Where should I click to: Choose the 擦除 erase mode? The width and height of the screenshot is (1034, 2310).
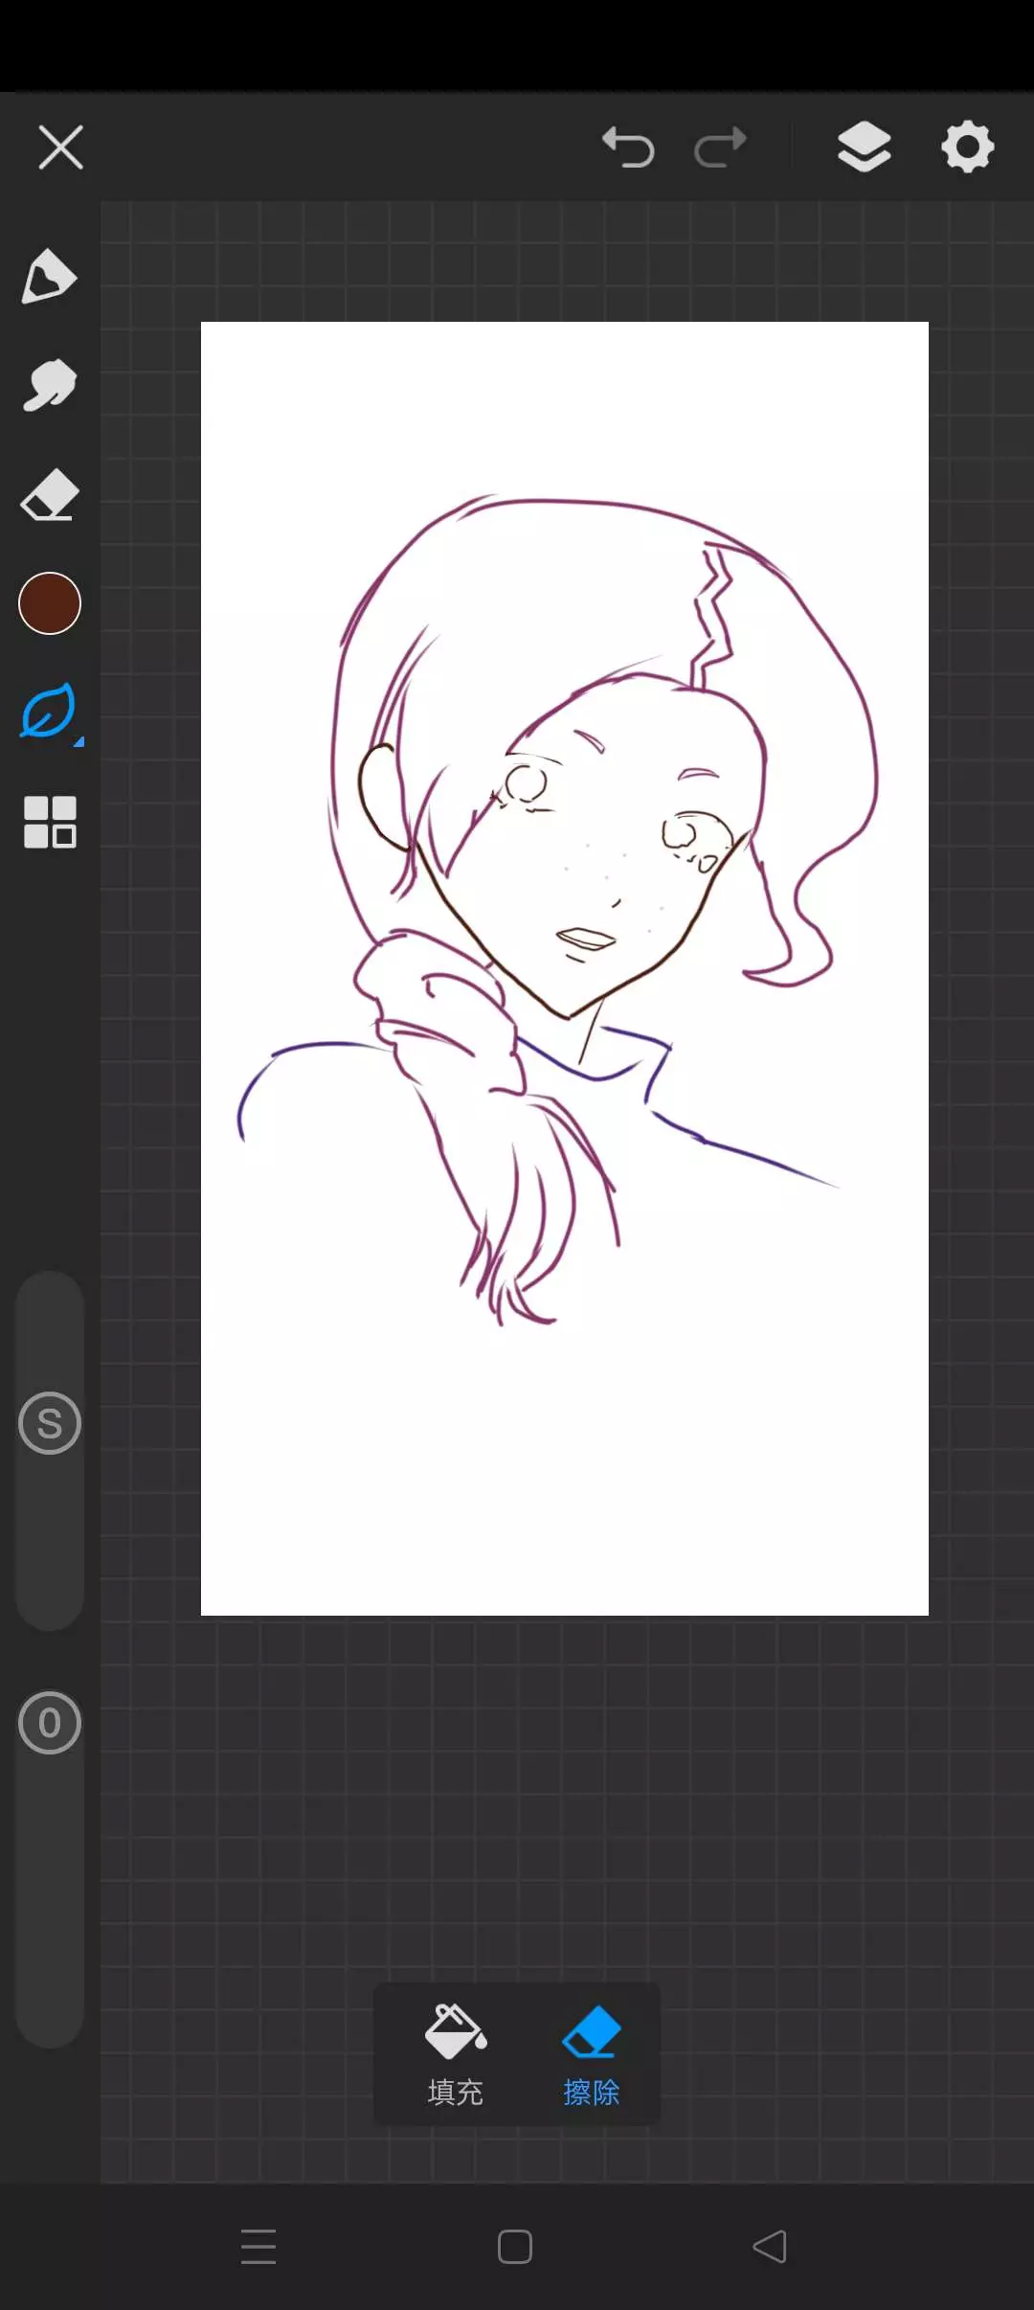592,2054
